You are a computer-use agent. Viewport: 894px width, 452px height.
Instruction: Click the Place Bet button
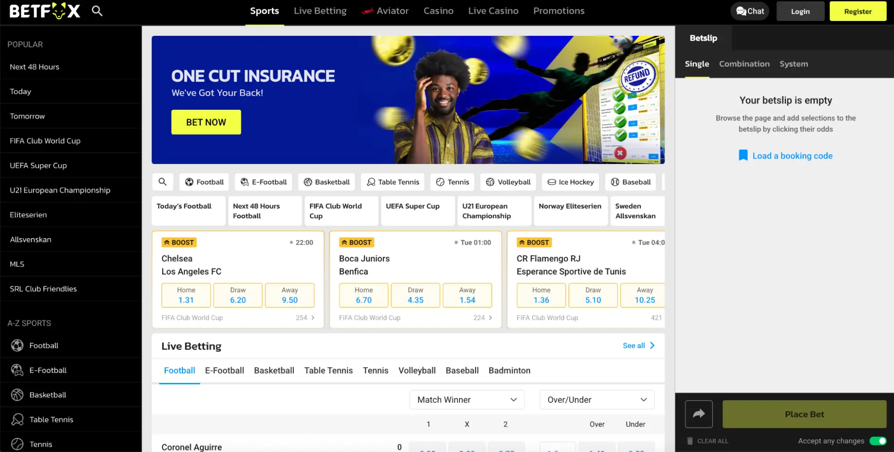(804, 414)
